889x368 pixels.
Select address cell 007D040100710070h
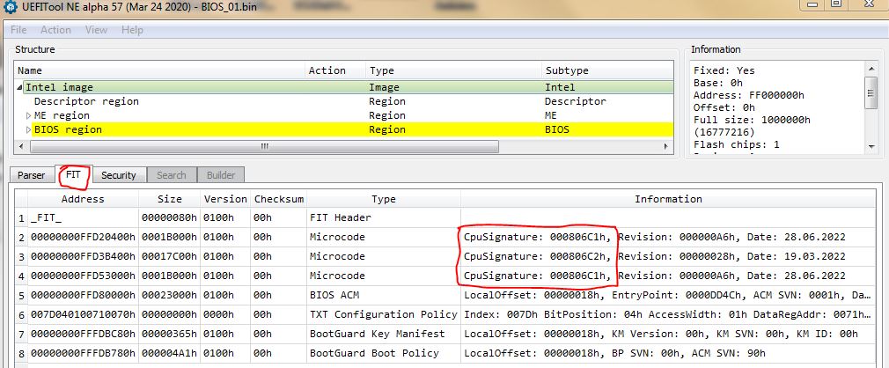[83, 314]
